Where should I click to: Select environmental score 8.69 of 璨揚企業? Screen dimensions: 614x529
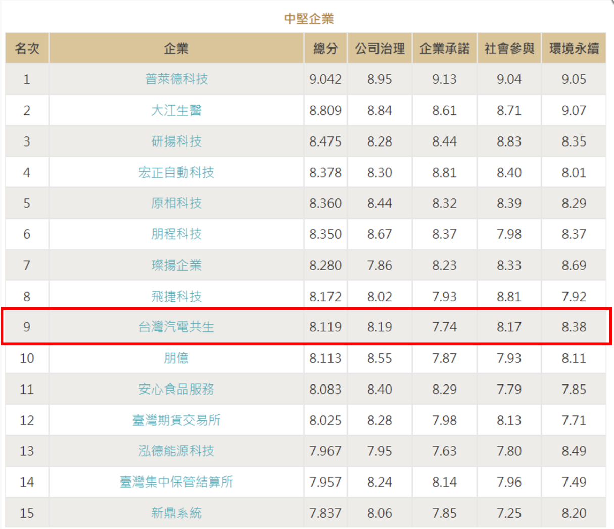[x=574, y=265]
